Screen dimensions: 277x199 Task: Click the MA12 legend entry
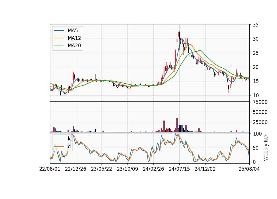point(67,38)
